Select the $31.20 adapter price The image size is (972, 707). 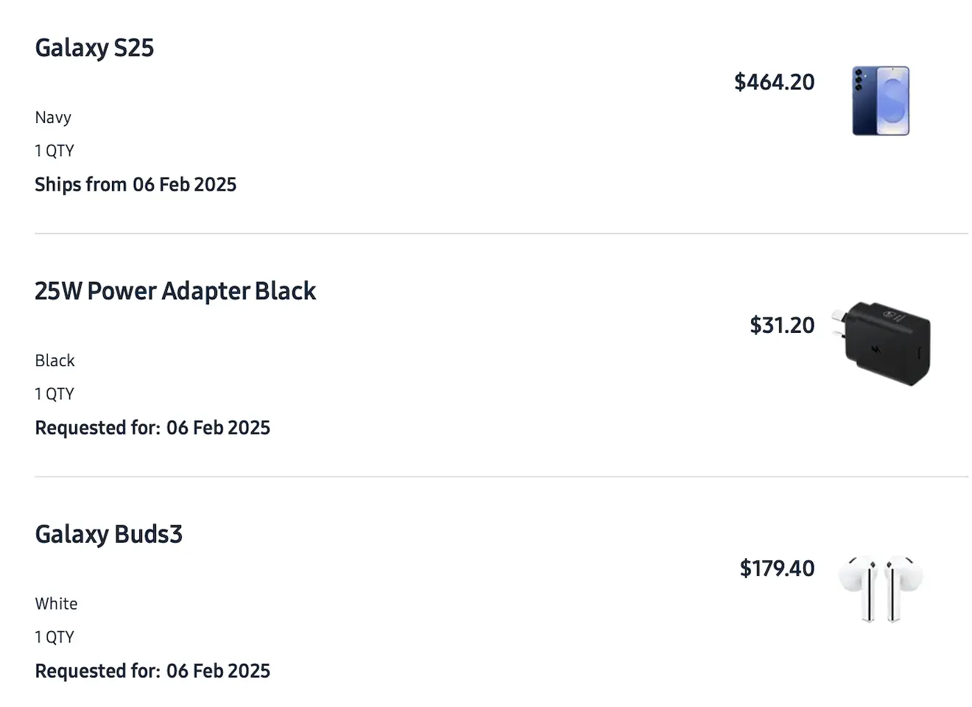click(782, 325)
